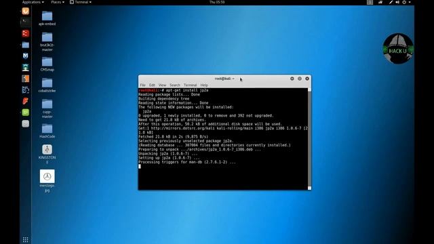This screenshot has height=244, width=434.
Task: Expand the system menu arrow in top bar
Action: [x=410, y=2]
